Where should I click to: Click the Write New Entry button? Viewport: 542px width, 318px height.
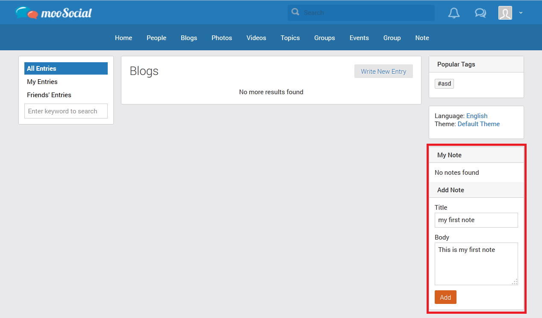click(x=383, y=72)
